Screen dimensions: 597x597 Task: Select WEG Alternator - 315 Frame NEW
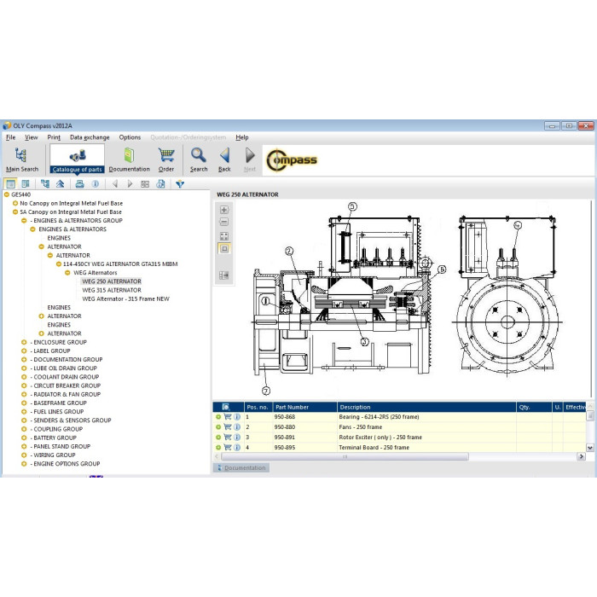(125, 298)
